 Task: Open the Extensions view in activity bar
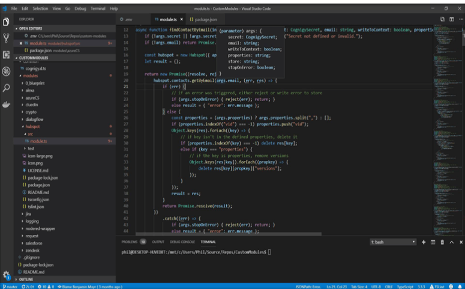tap(6, 55)
